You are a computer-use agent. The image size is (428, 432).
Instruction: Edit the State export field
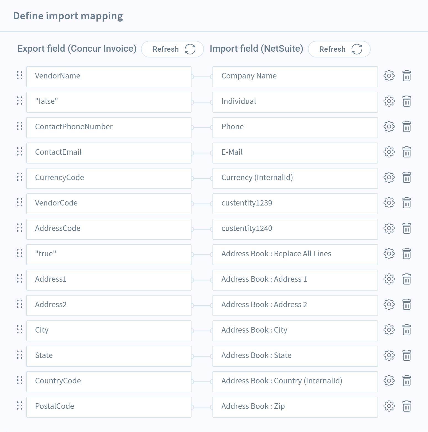pos(109,356)
